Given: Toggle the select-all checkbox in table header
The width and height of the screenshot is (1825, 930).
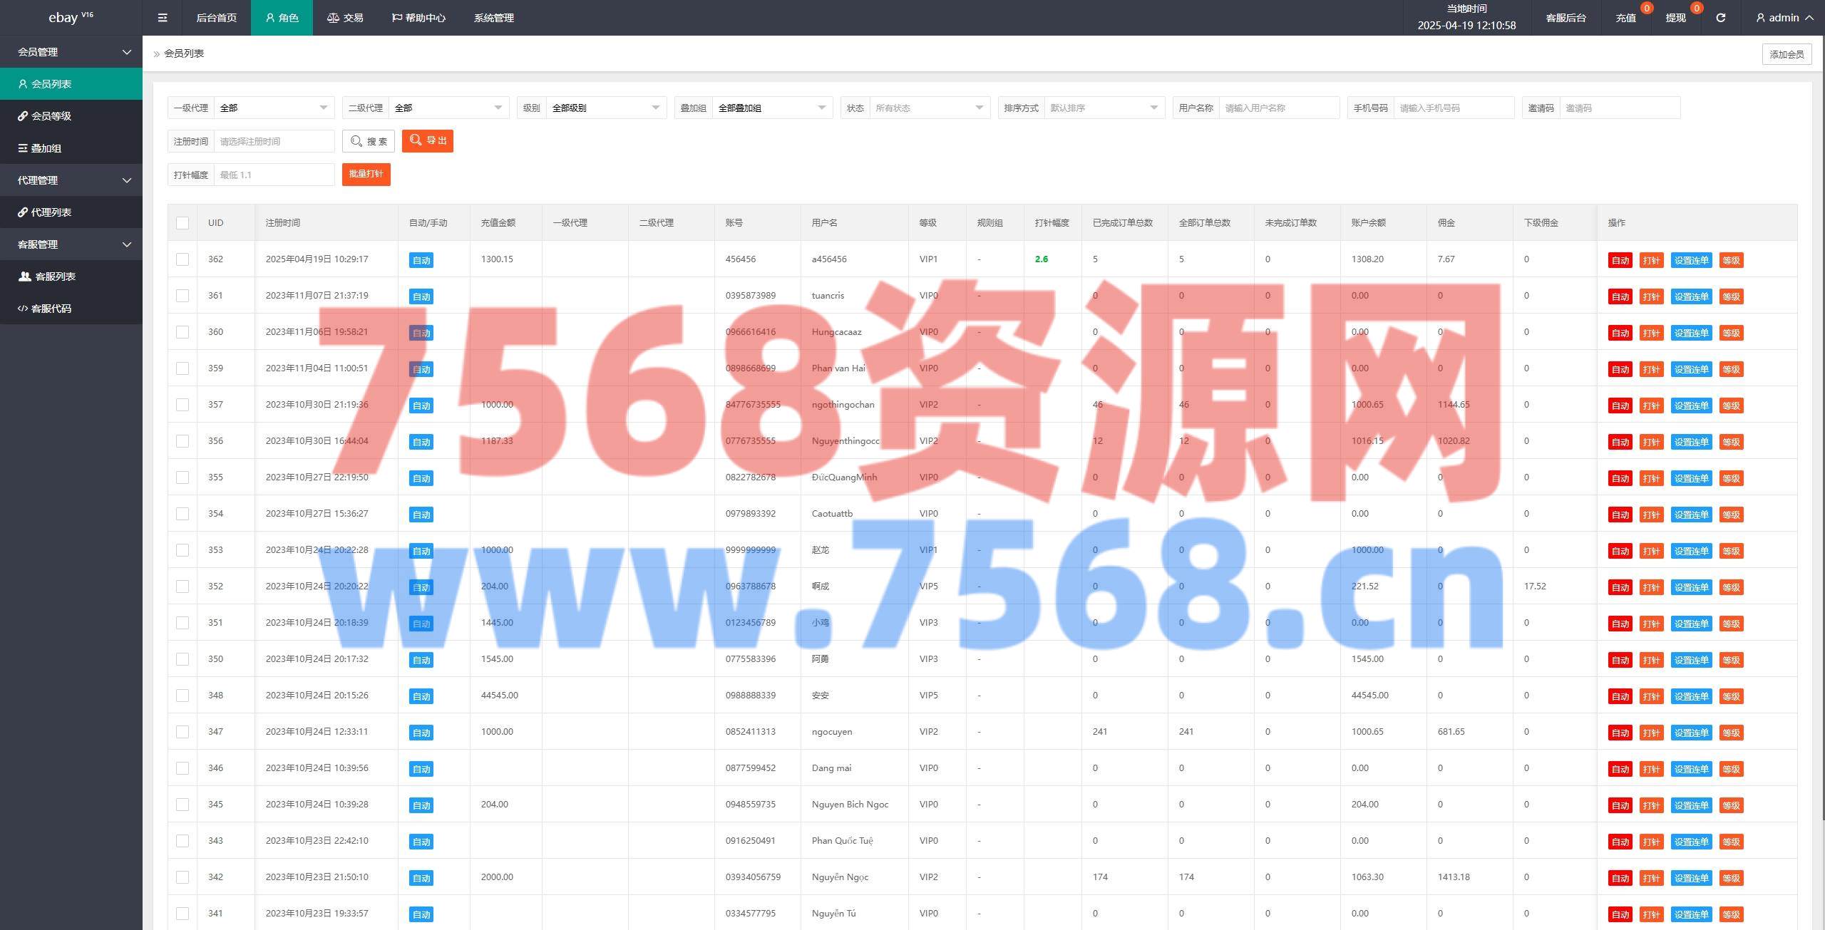Looking at the screenshot, I should pos(182,223).
